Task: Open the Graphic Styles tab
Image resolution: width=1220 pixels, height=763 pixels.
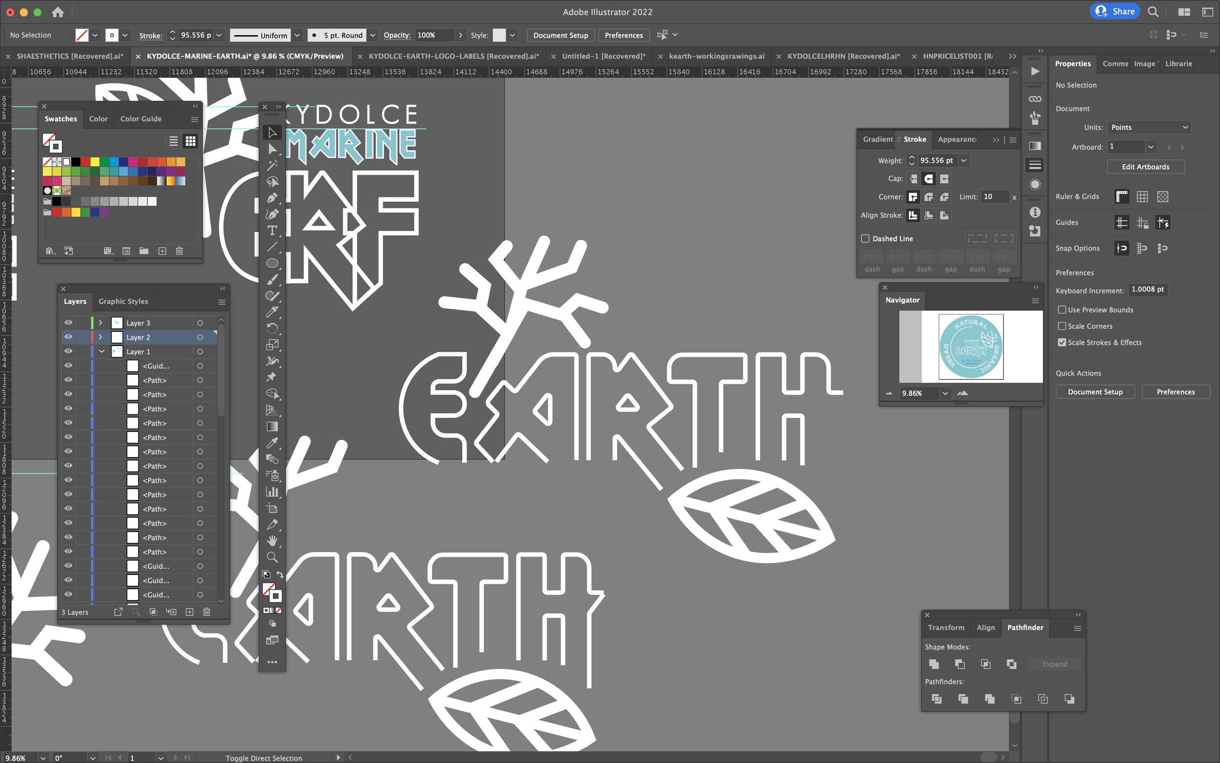Action: [123, 301]
